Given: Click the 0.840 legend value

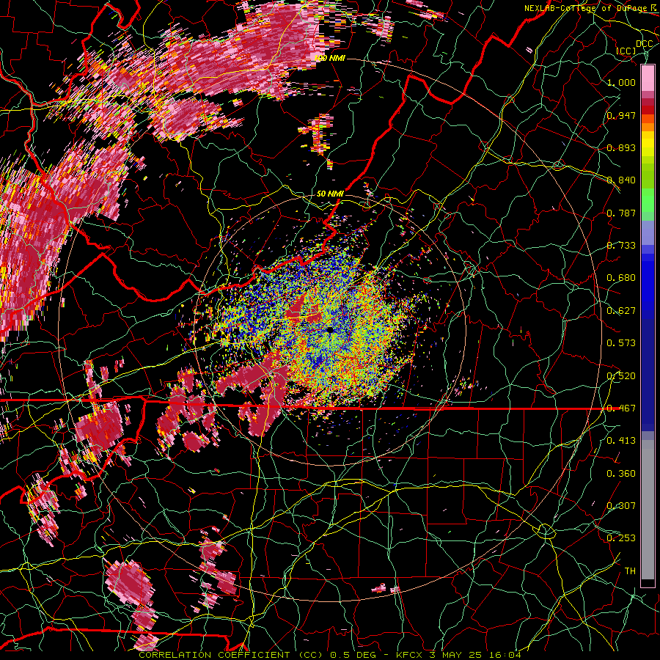Looking at the screenshot, I should tap(621, 180).
